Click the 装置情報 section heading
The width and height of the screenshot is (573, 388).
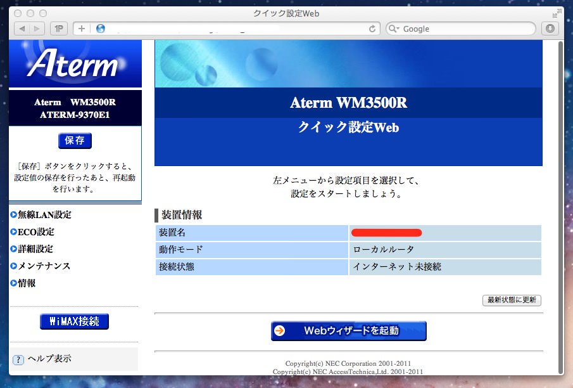(182, 215)
